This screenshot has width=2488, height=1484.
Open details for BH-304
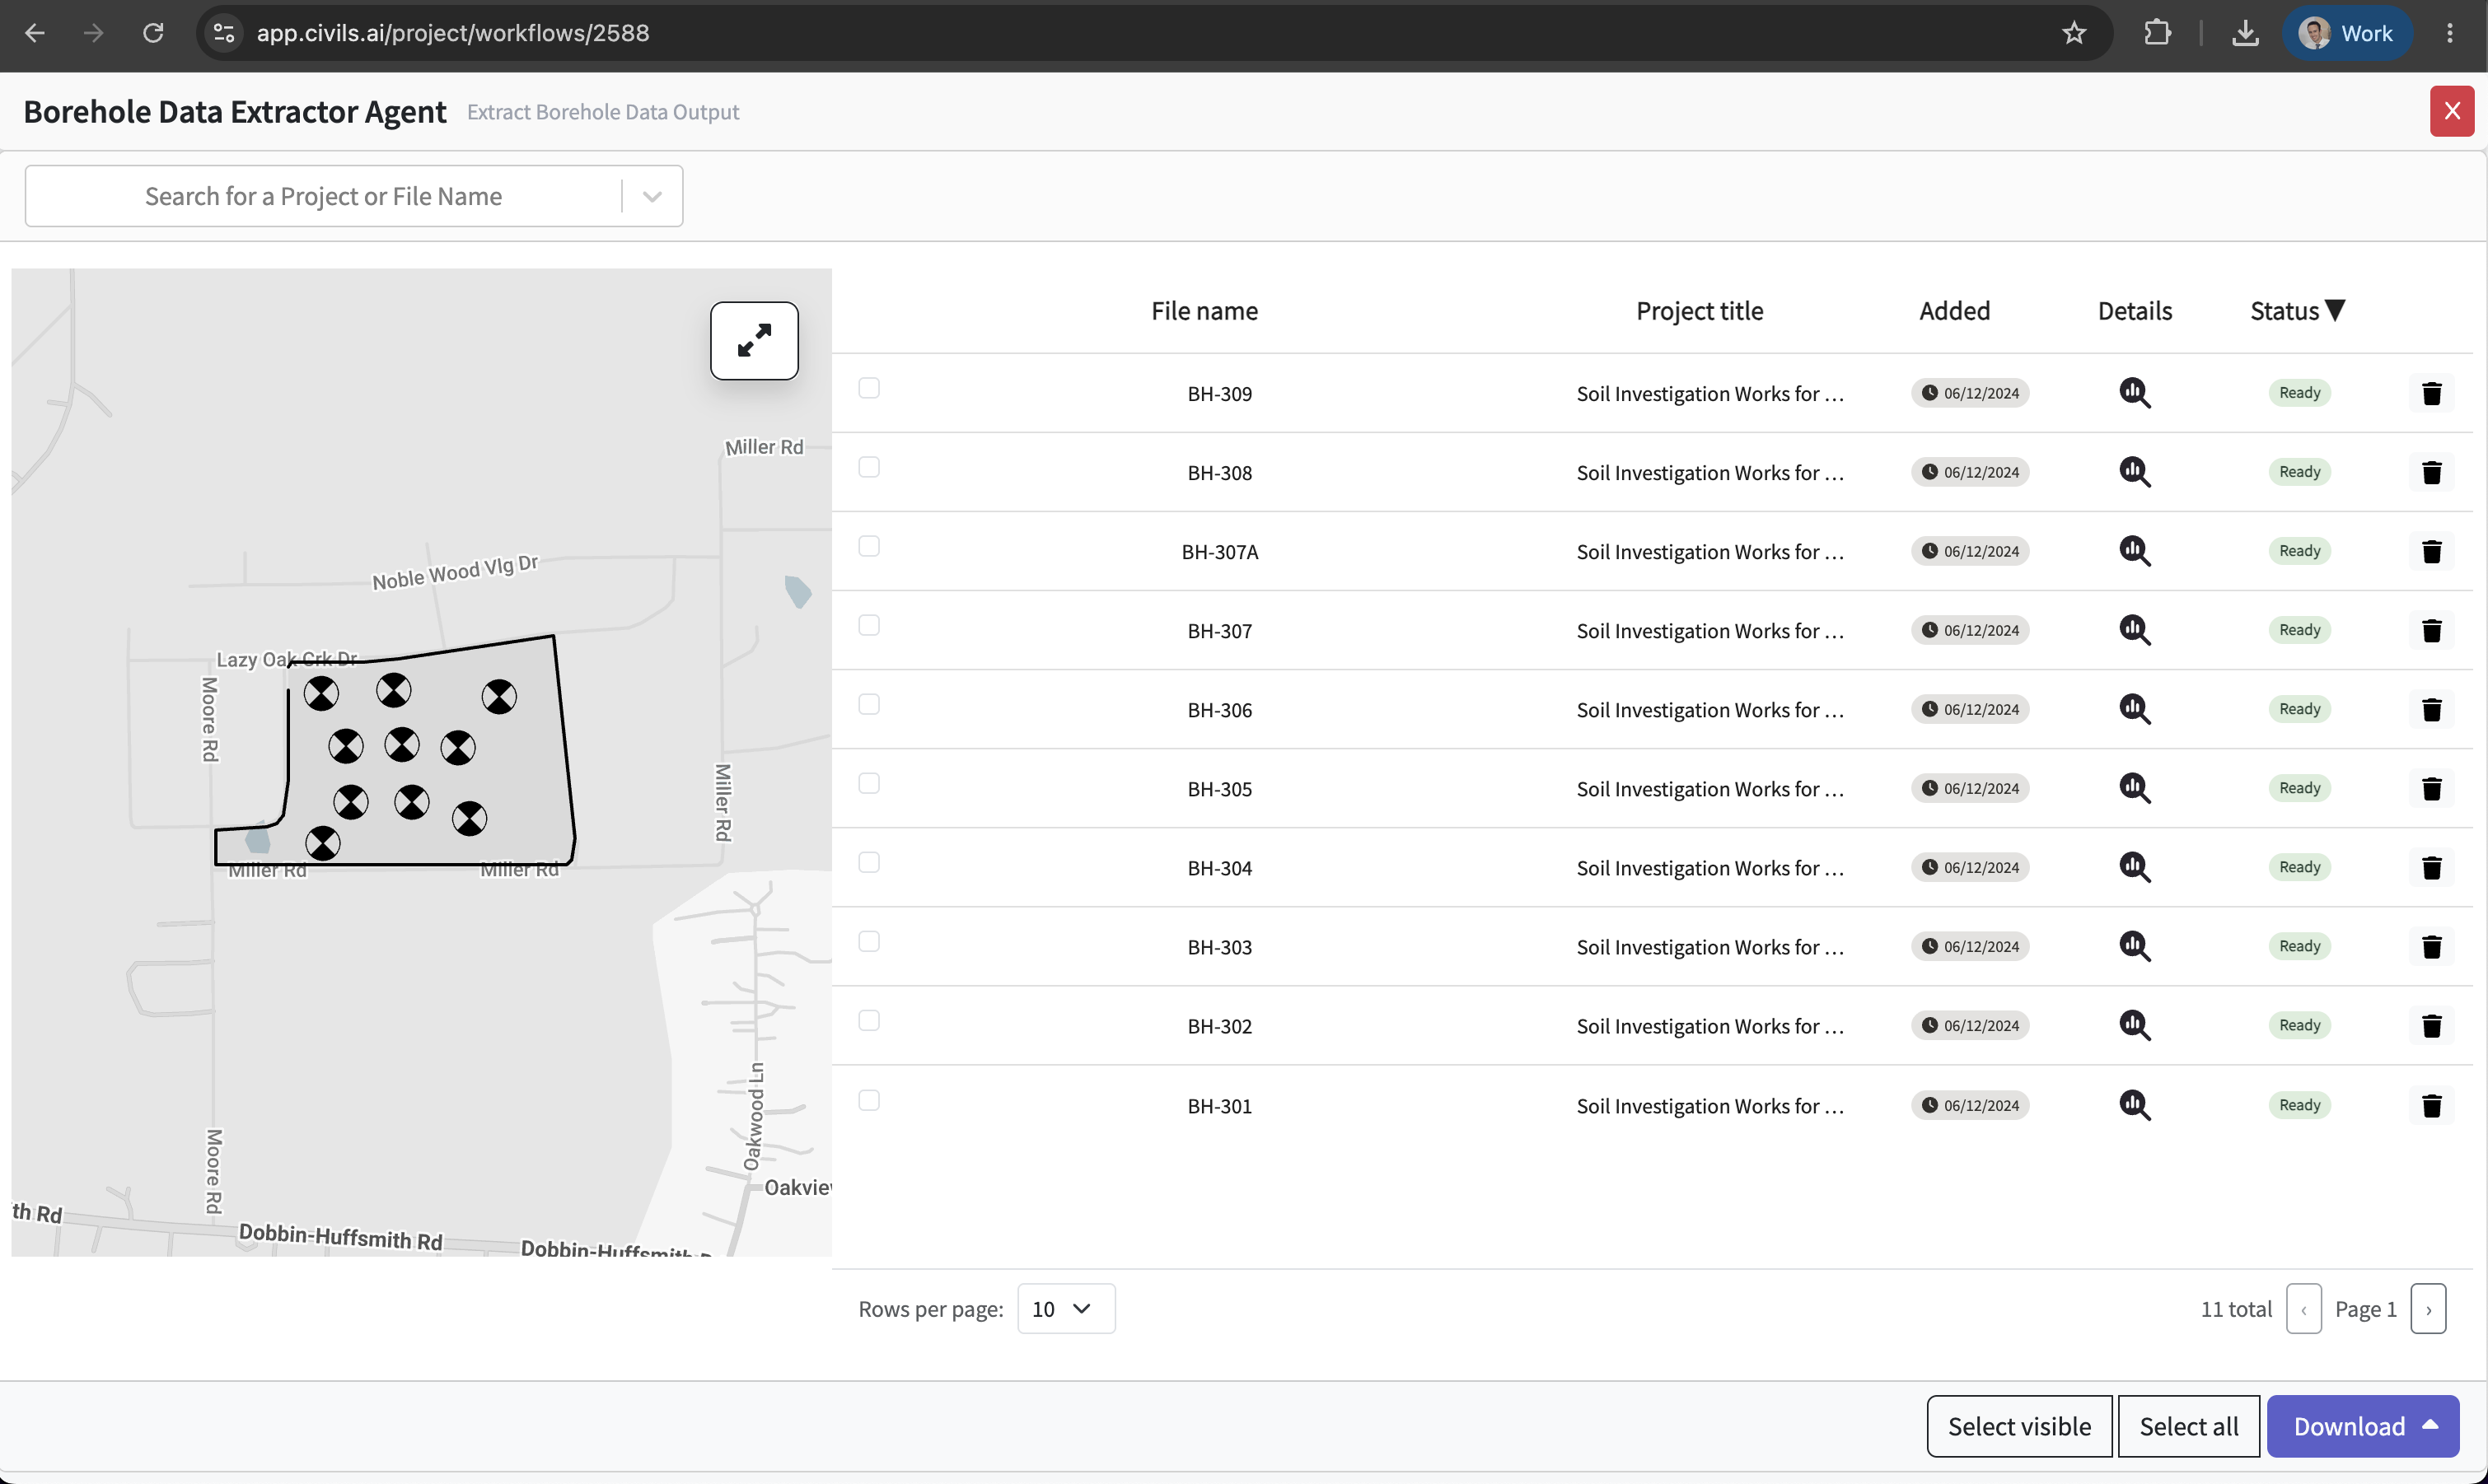tap(2134, 867)
